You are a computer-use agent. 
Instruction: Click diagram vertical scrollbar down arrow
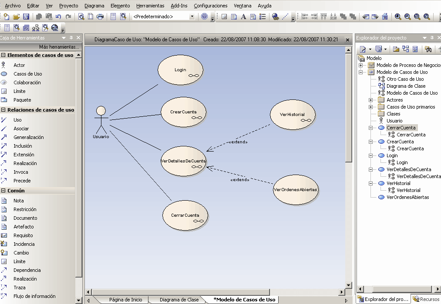point(348,285)
